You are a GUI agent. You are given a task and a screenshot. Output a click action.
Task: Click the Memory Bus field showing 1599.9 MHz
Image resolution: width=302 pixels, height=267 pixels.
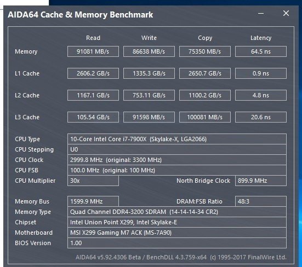[x=93, y=201]
